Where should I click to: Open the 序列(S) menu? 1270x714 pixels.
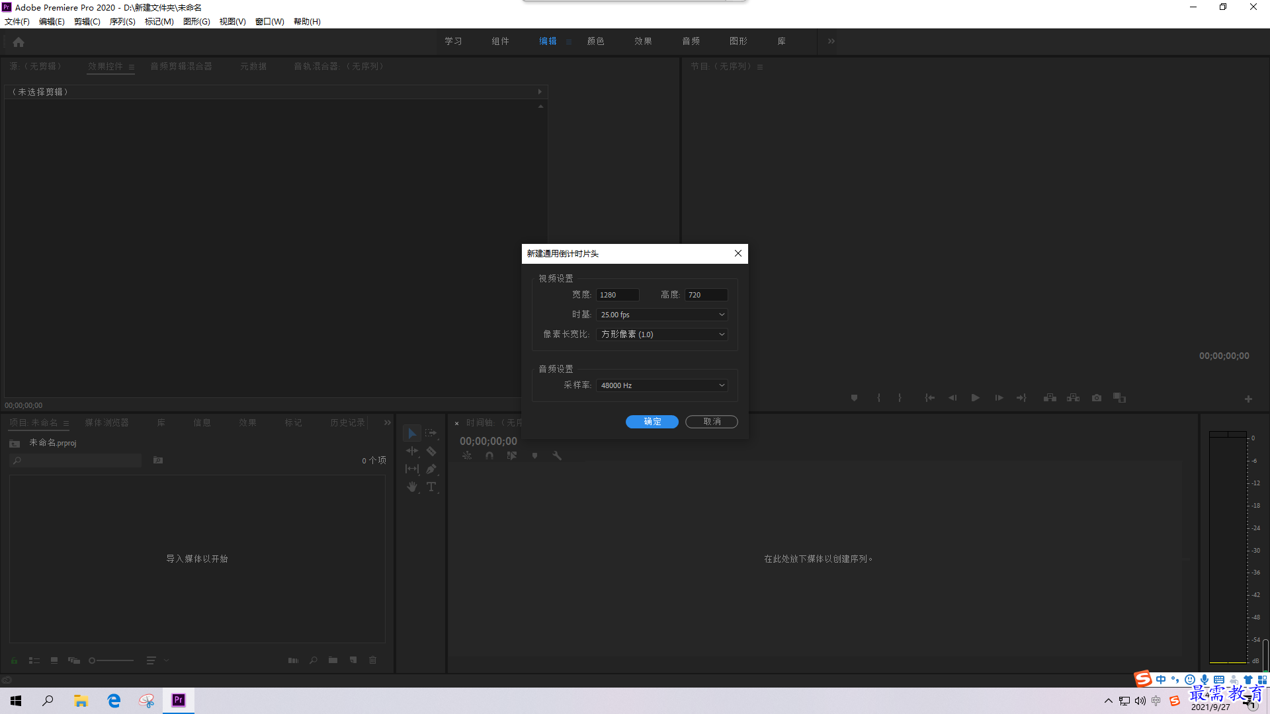point(122,22)
